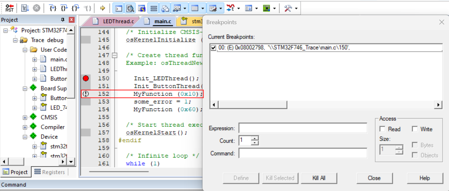Screen dimensions: 449x191
Task: Open the Toolbox wrench dropdown arrow
Action: coord(296,8)
